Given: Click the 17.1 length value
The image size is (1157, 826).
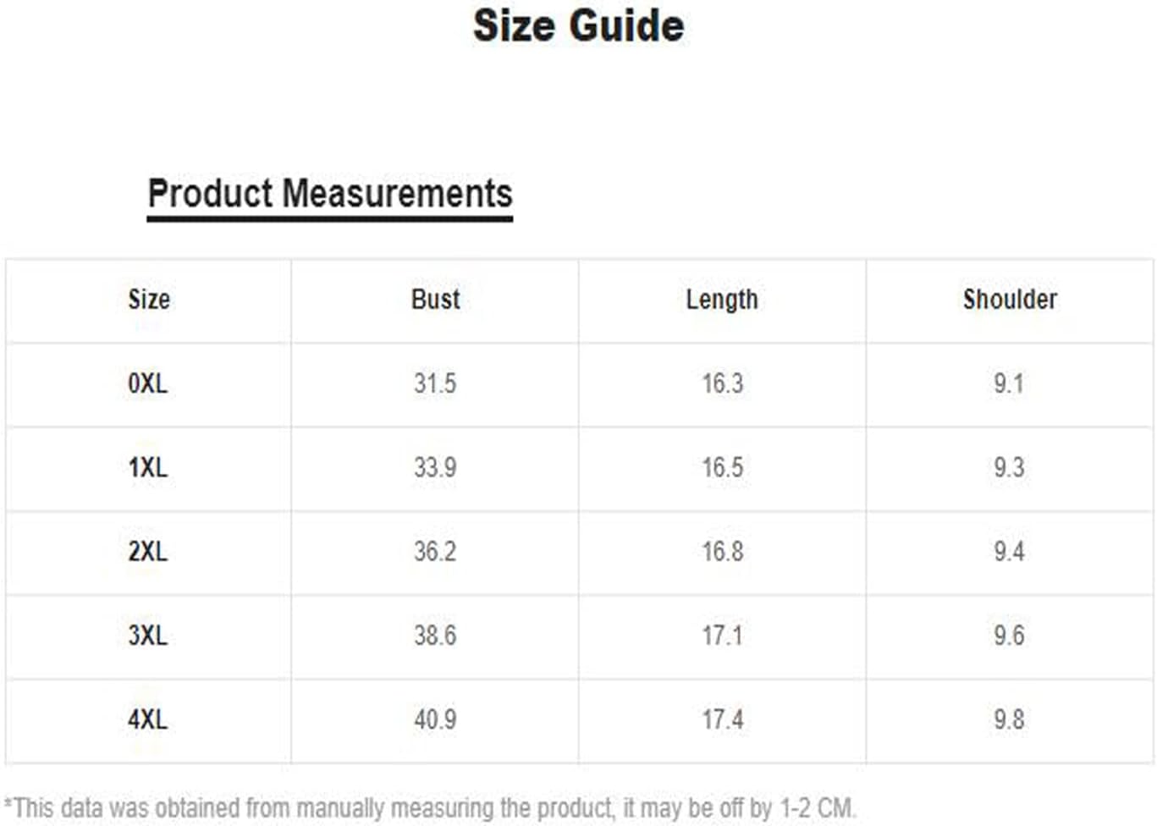Looking at the screenshot, I should click(722, 636).
